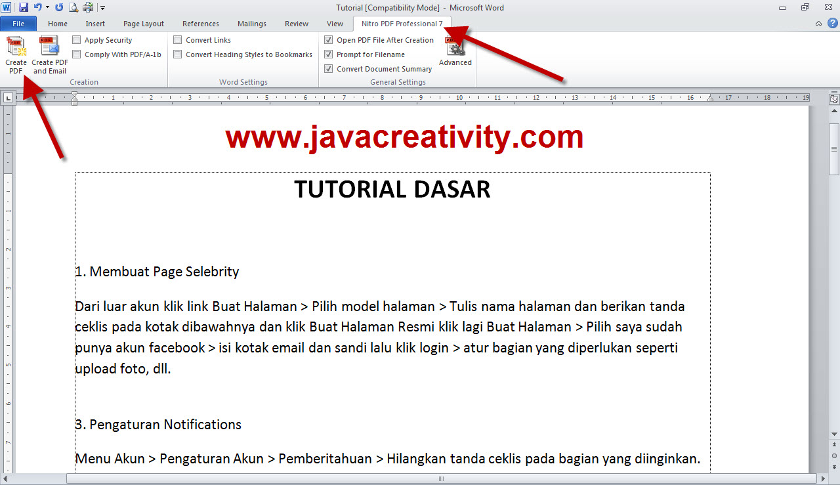Expand the Undo history dropdown arrow
The width and height of the screenshot is (840, 485).
47,7
